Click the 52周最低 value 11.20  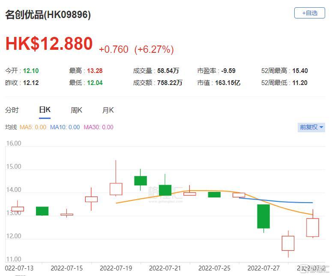coord(300,83)
